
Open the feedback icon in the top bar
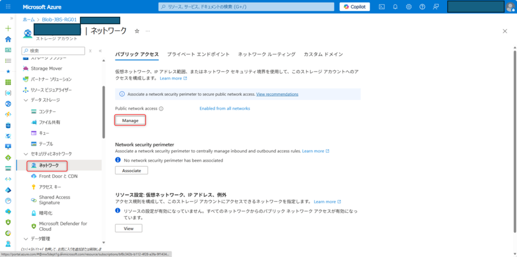coord(436,6)
